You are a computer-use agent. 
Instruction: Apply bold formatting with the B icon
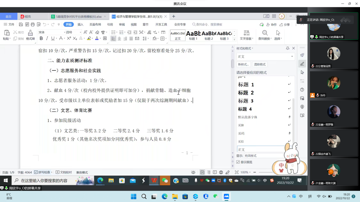tap(41, 39)
